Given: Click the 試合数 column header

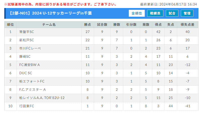Looking at the screenshot, I should [x=102, y=25].
